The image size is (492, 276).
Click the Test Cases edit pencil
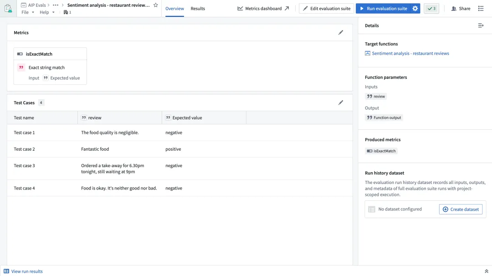coord(341,103)
